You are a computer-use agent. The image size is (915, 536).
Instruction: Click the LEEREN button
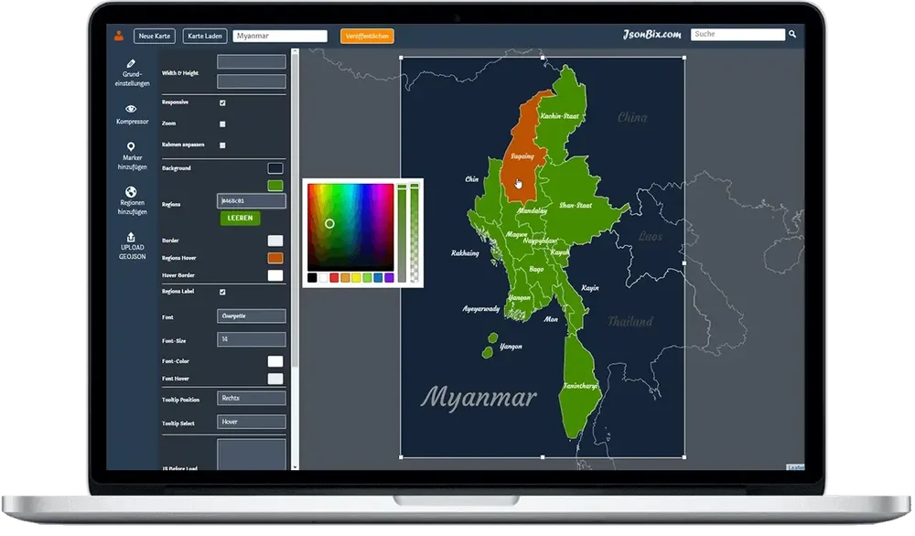tap(239, 219)
